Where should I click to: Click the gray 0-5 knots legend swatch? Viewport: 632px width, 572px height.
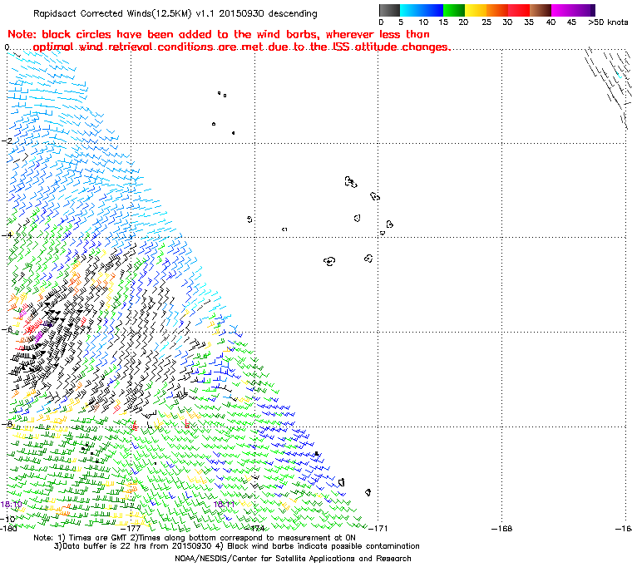pyautogui.click(x=389, y=10)
